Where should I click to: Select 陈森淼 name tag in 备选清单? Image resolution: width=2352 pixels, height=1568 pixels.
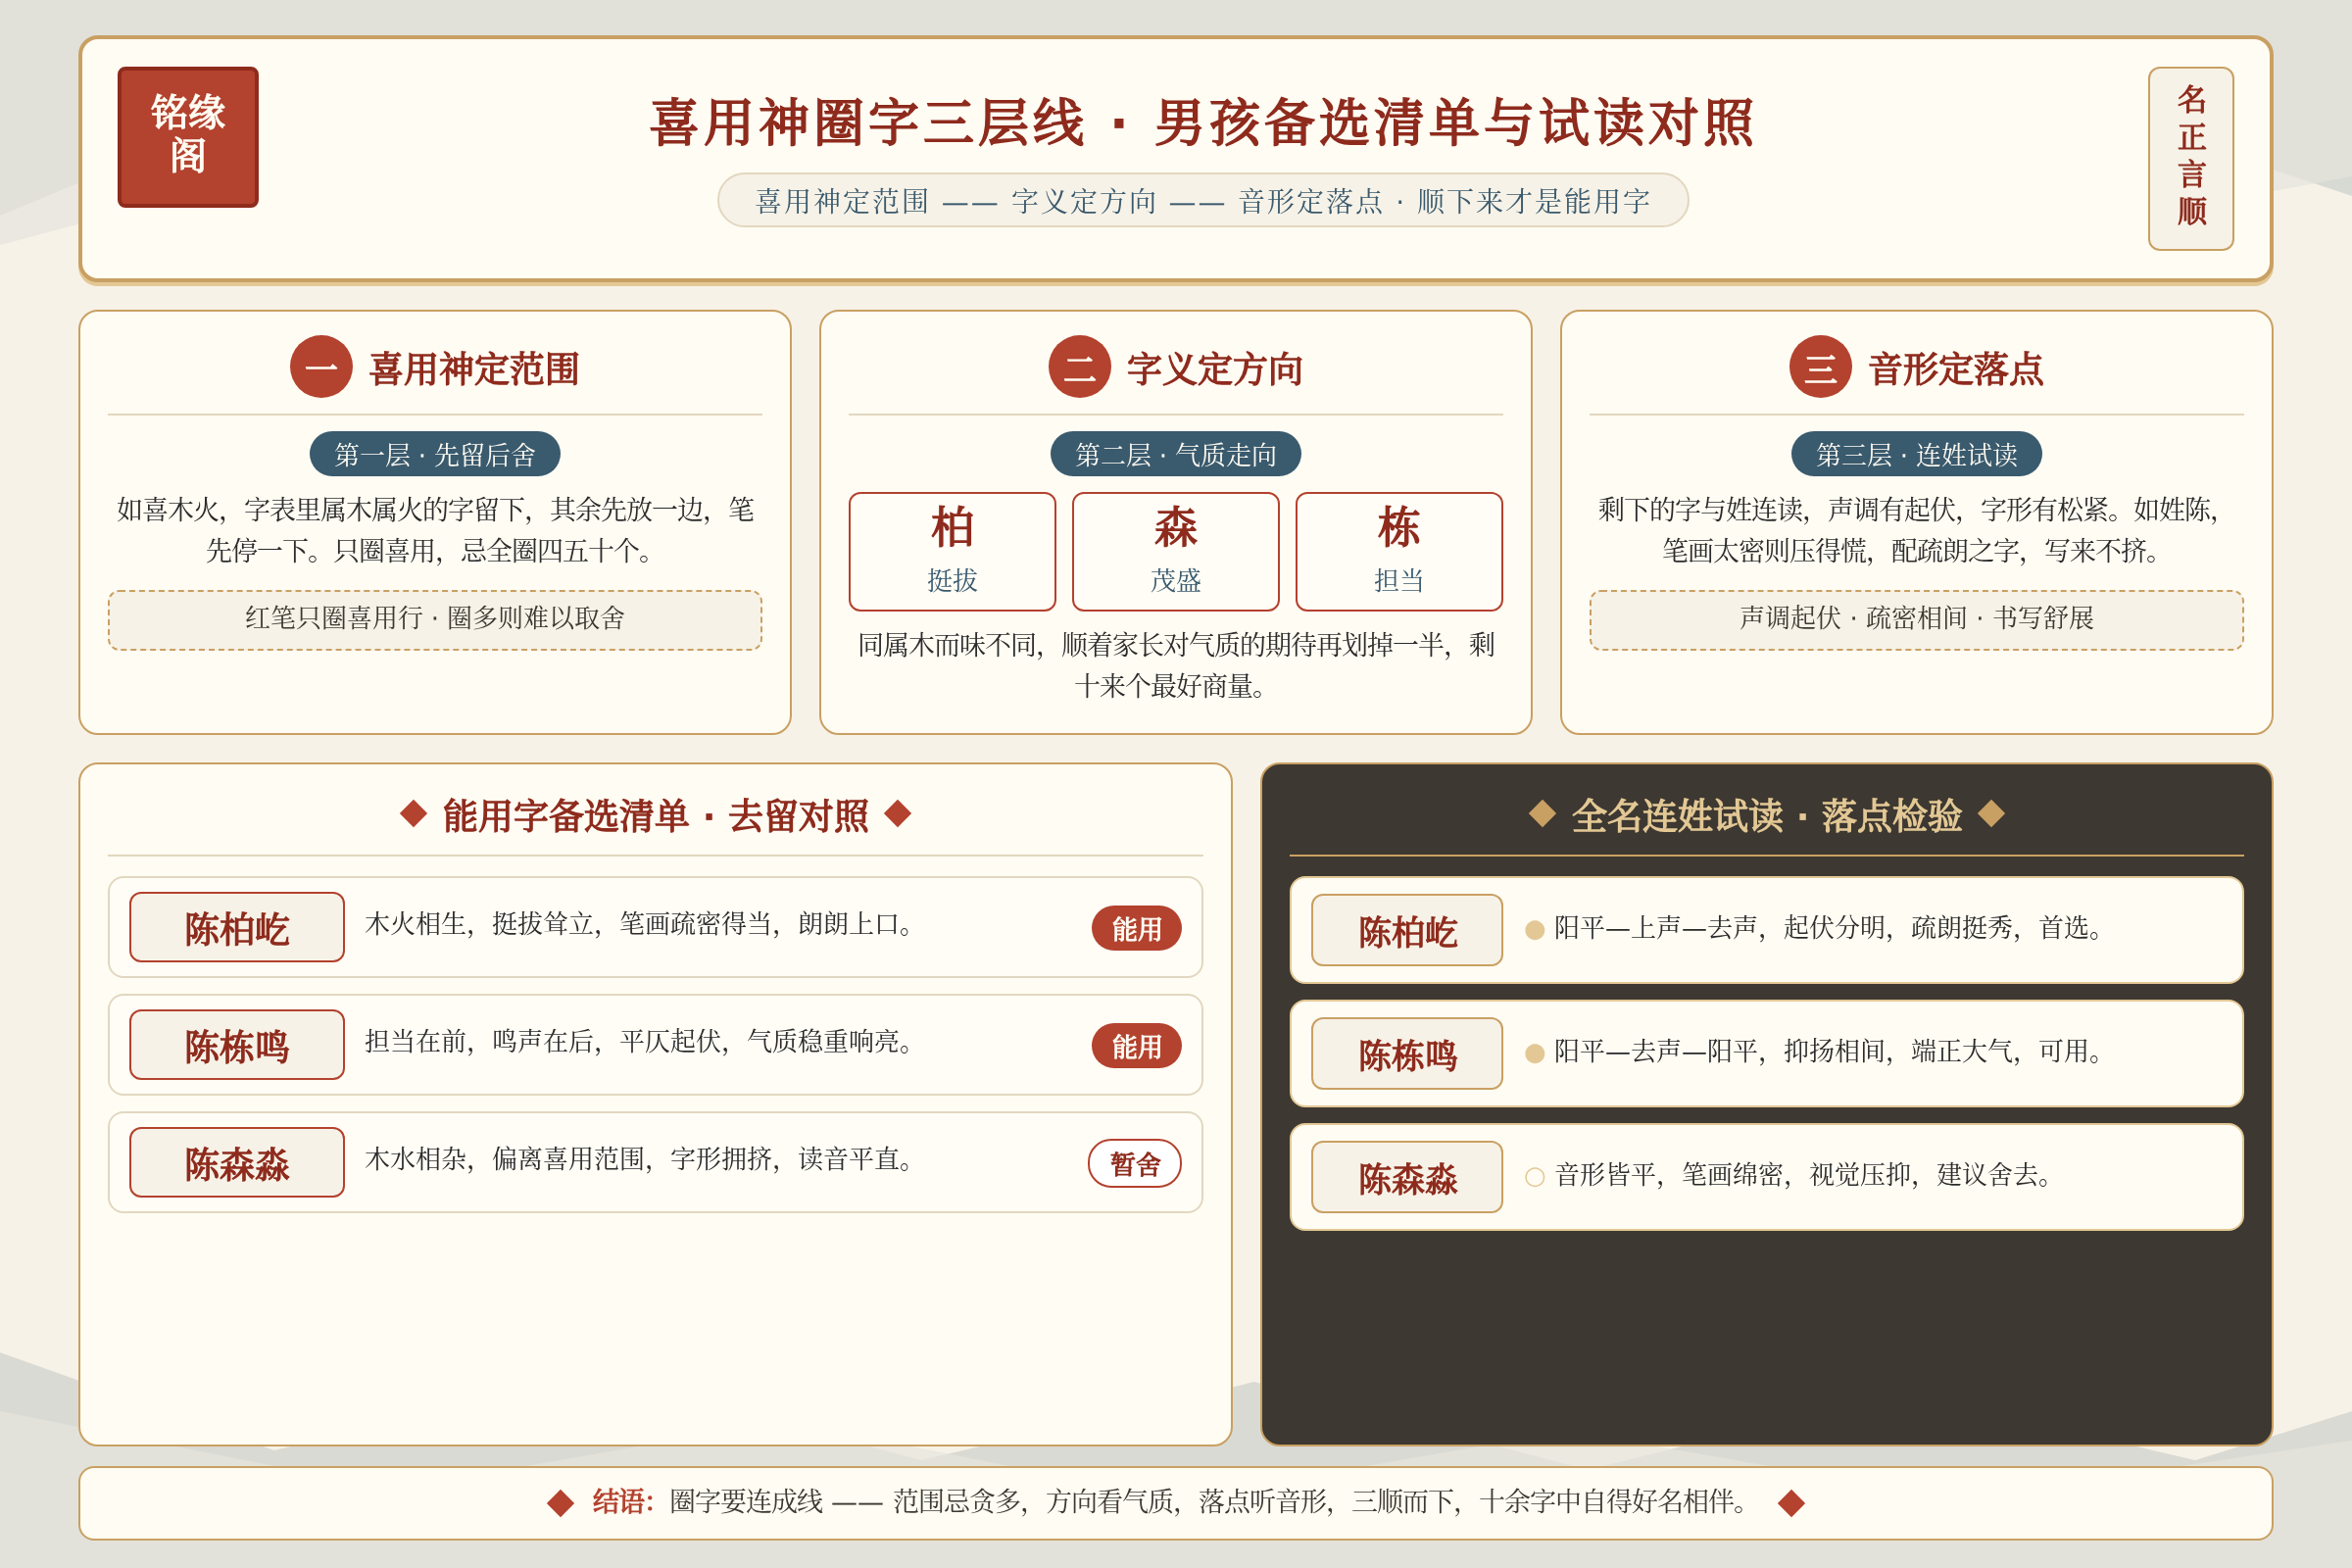tap(237, 1162)
